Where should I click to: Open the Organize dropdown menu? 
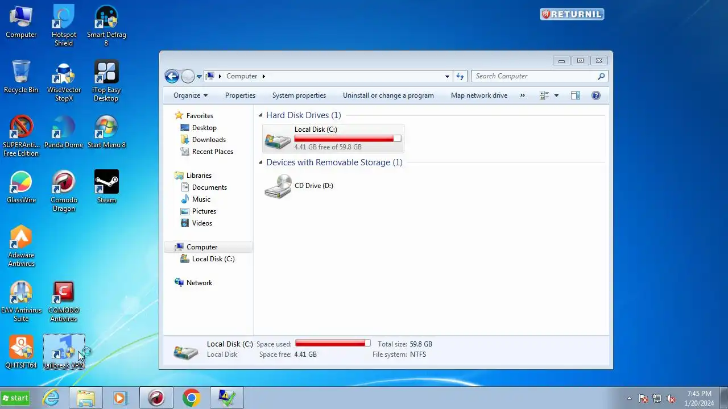191,95
